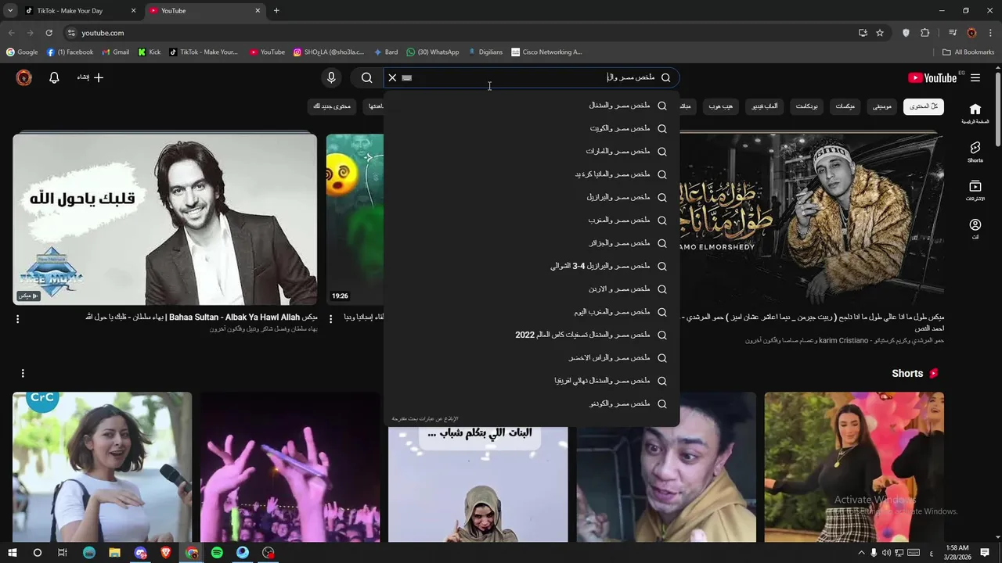Click the keyboard icon in search box
Viewport: 1002px width, 563px height.
coord(406,77)
